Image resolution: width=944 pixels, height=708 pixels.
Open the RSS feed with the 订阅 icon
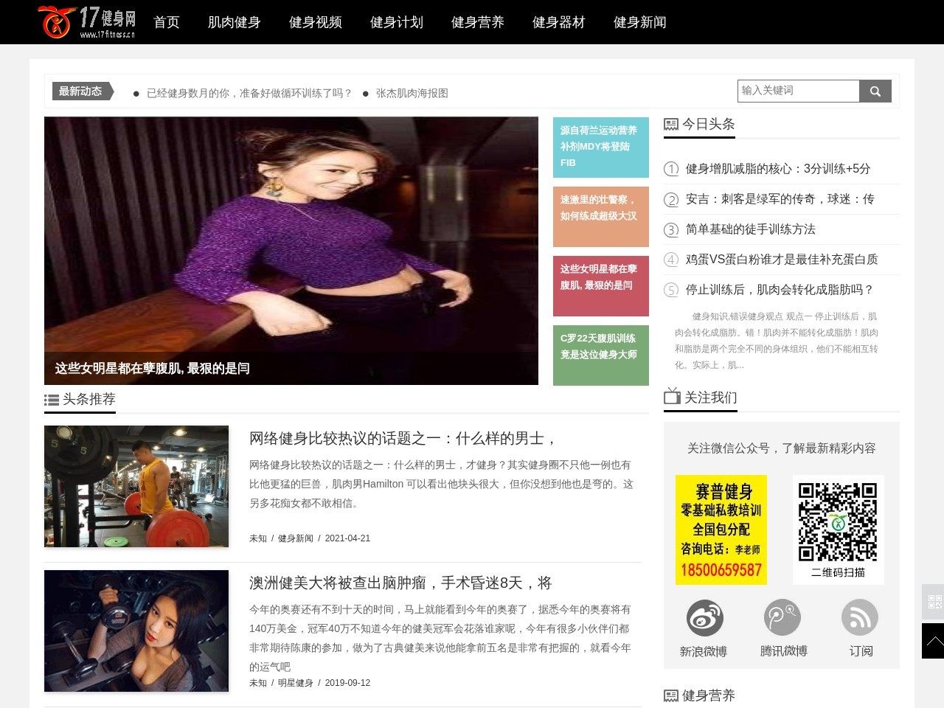(860, 617)
